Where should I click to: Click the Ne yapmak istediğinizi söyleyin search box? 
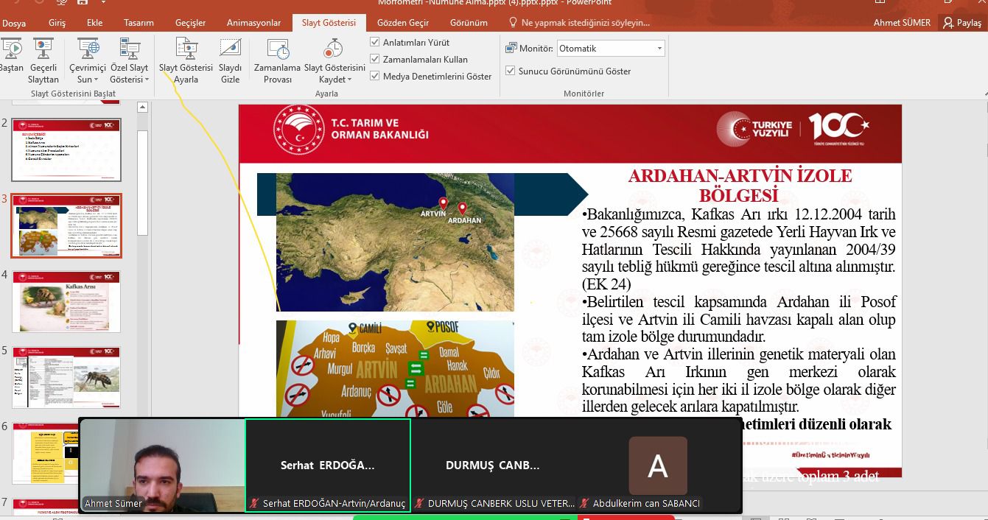tap(586, 23)
